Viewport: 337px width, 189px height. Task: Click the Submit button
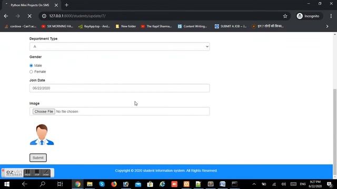click(38, 157)
